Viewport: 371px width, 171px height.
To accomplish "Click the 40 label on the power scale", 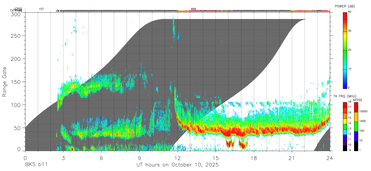I will click(x=350, y=12).
